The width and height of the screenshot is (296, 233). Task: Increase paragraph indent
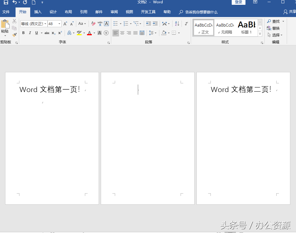click(155, 24)
